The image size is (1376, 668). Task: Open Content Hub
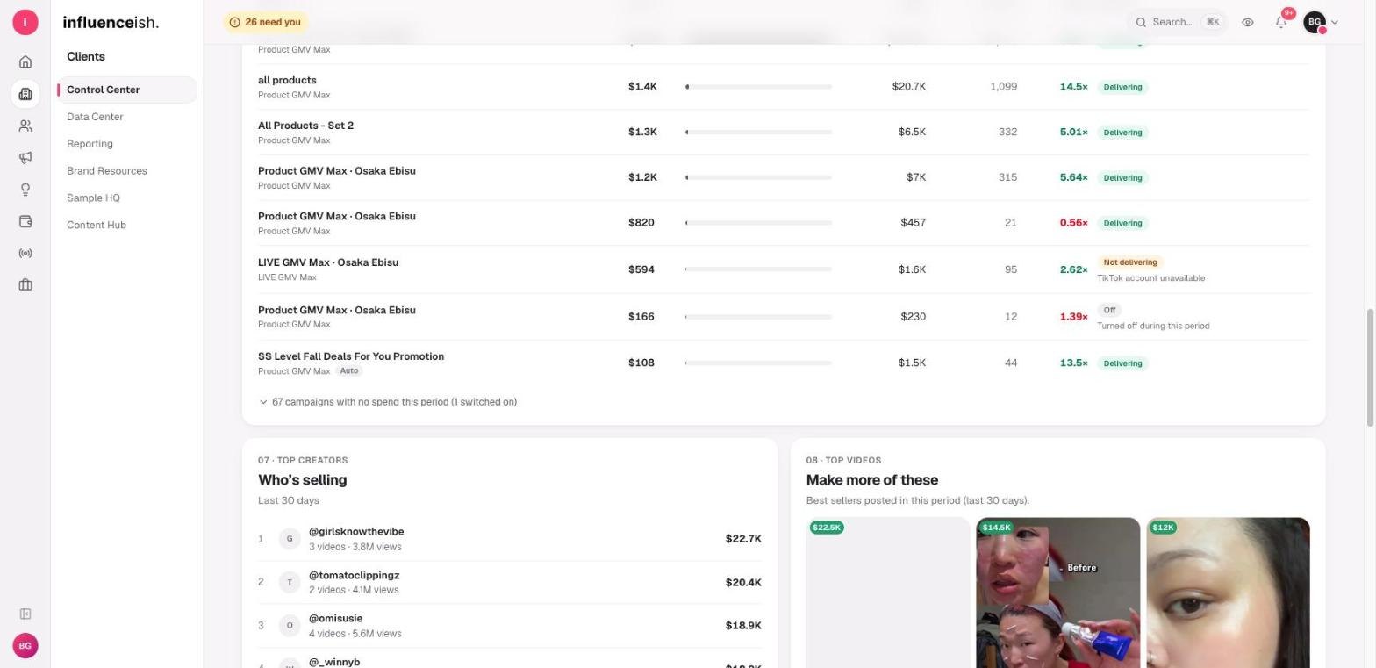(97, 226)
